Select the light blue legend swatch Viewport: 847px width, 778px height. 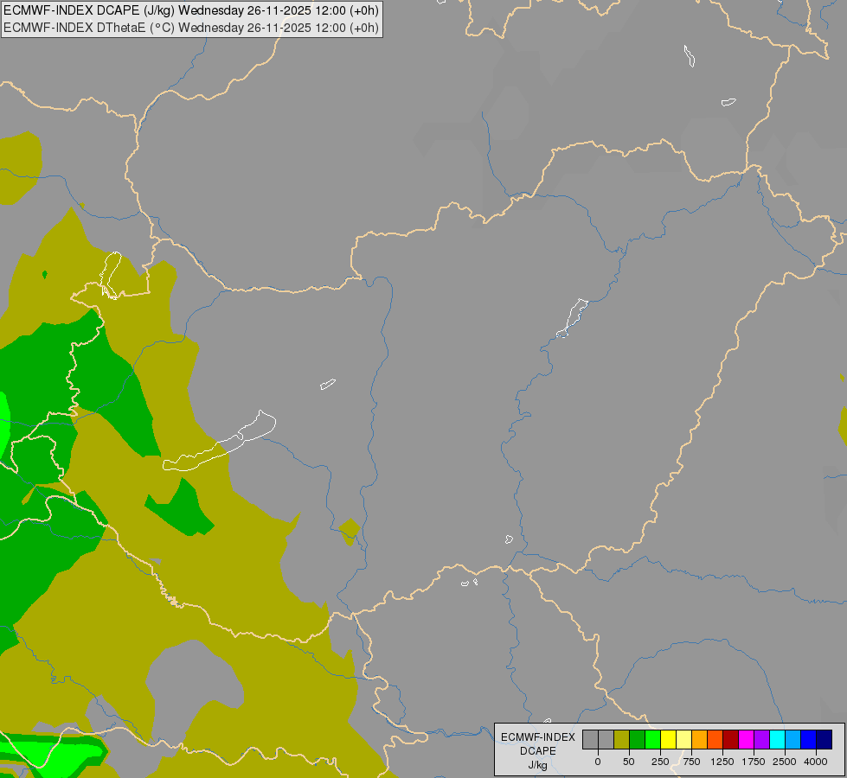click(x=793, y=739)
